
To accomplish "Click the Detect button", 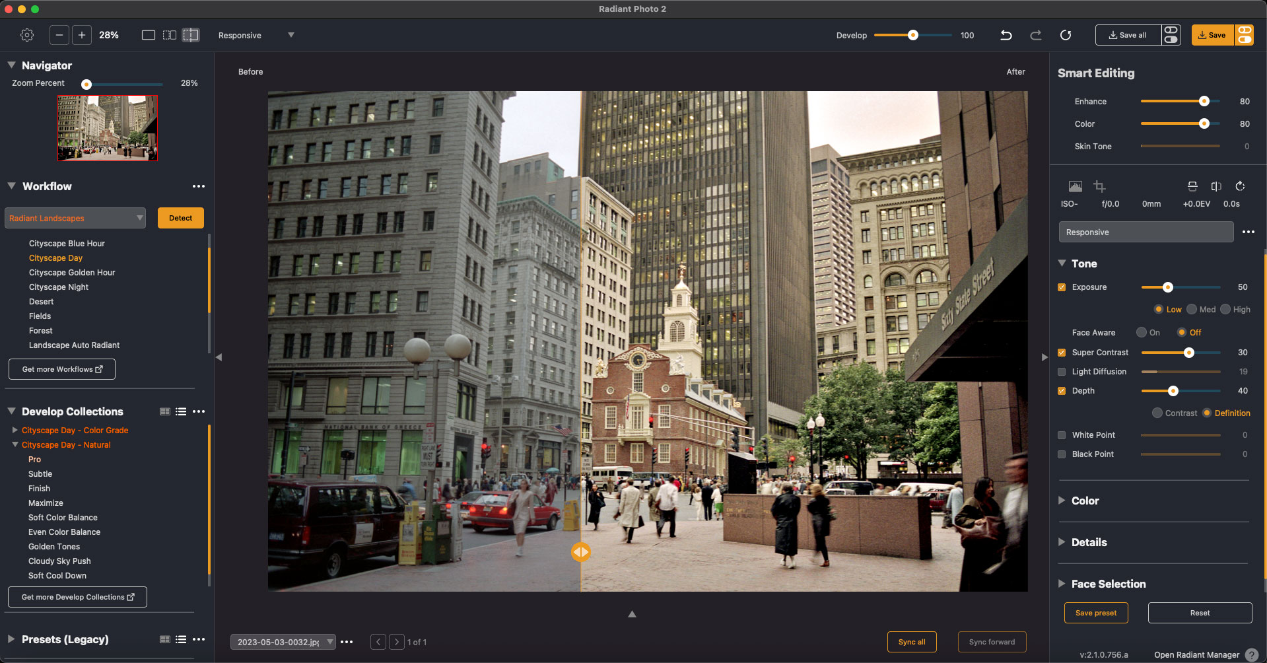I will (180, 218).
